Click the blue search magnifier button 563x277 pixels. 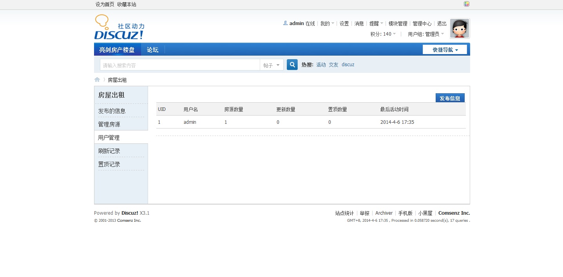coord(292,65)
